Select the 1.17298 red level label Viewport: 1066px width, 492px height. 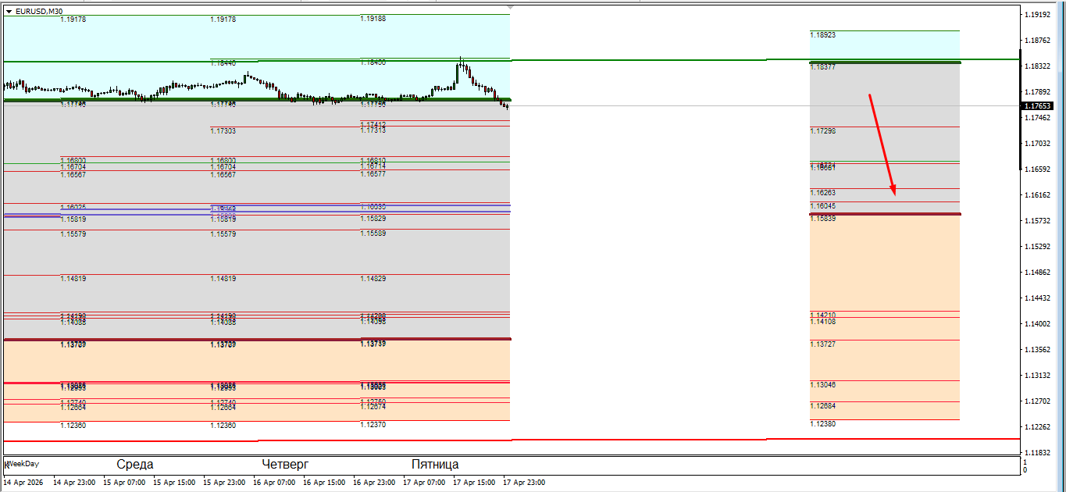(823, 131)
